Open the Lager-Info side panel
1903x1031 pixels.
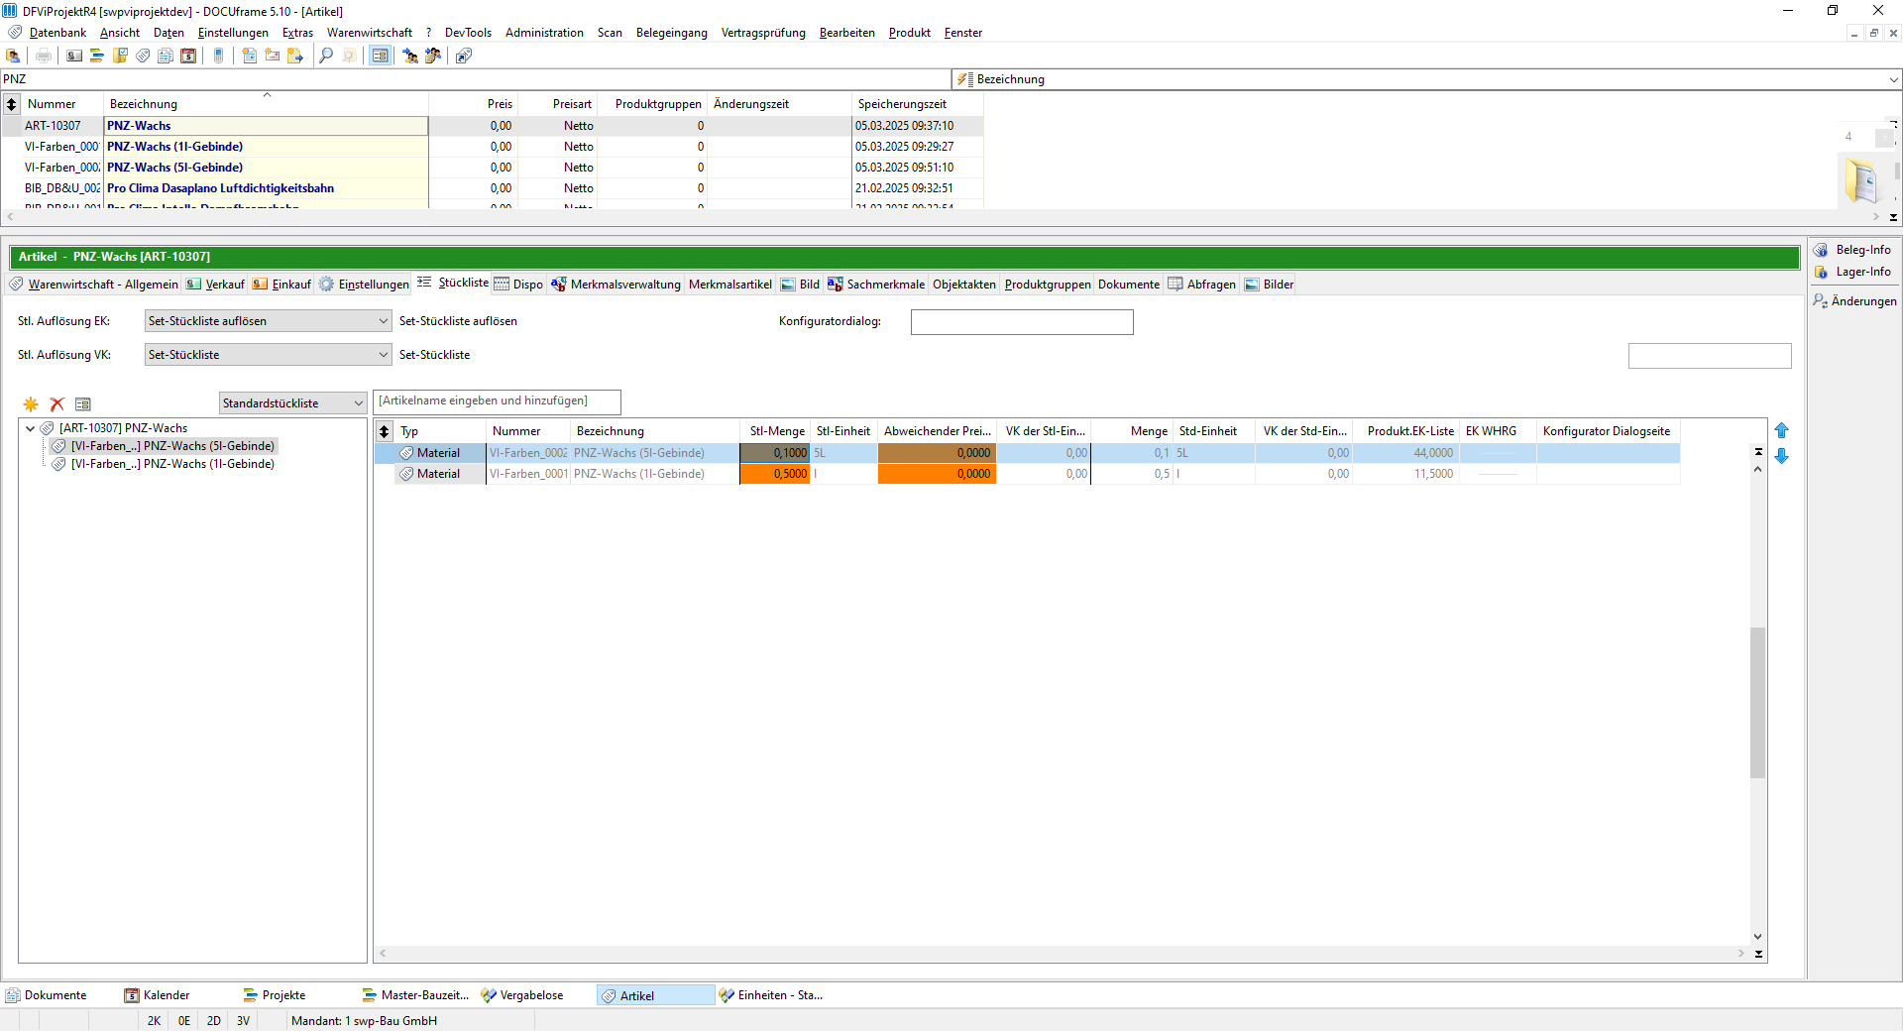tap(1853, 272)
